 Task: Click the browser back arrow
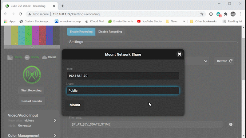(x=6, y=14)
